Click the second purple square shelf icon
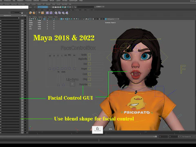 coord(51,13)
